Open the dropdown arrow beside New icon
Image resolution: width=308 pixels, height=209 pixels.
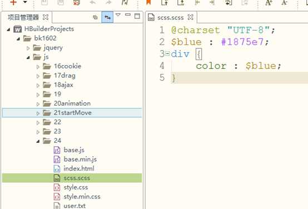[x=25, y=2]
